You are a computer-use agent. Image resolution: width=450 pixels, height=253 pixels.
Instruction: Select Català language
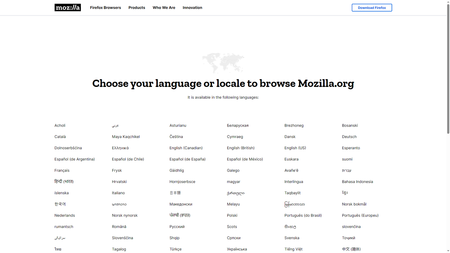60,136
